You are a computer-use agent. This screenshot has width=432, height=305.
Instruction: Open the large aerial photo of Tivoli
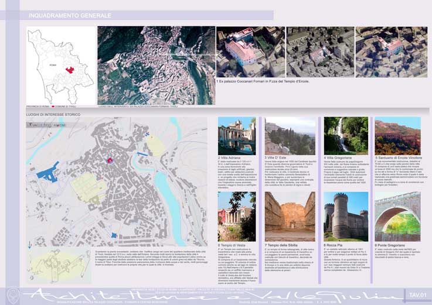pos(157,66)
